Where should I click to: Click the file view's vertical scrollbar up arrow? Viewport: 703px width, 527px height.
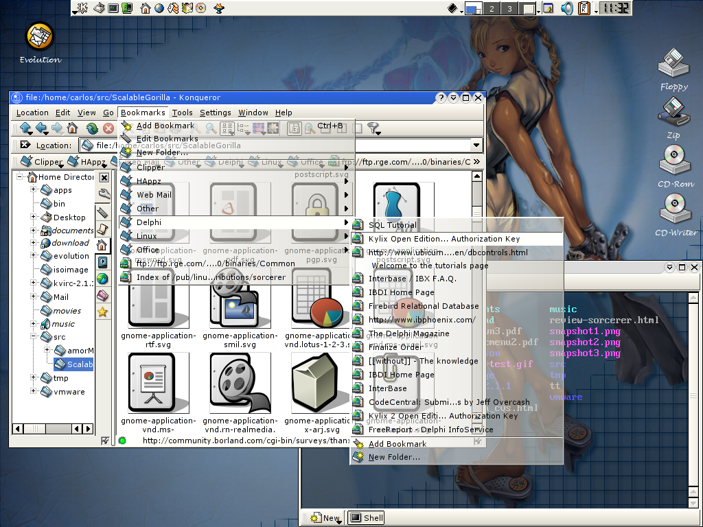point(477,176)
